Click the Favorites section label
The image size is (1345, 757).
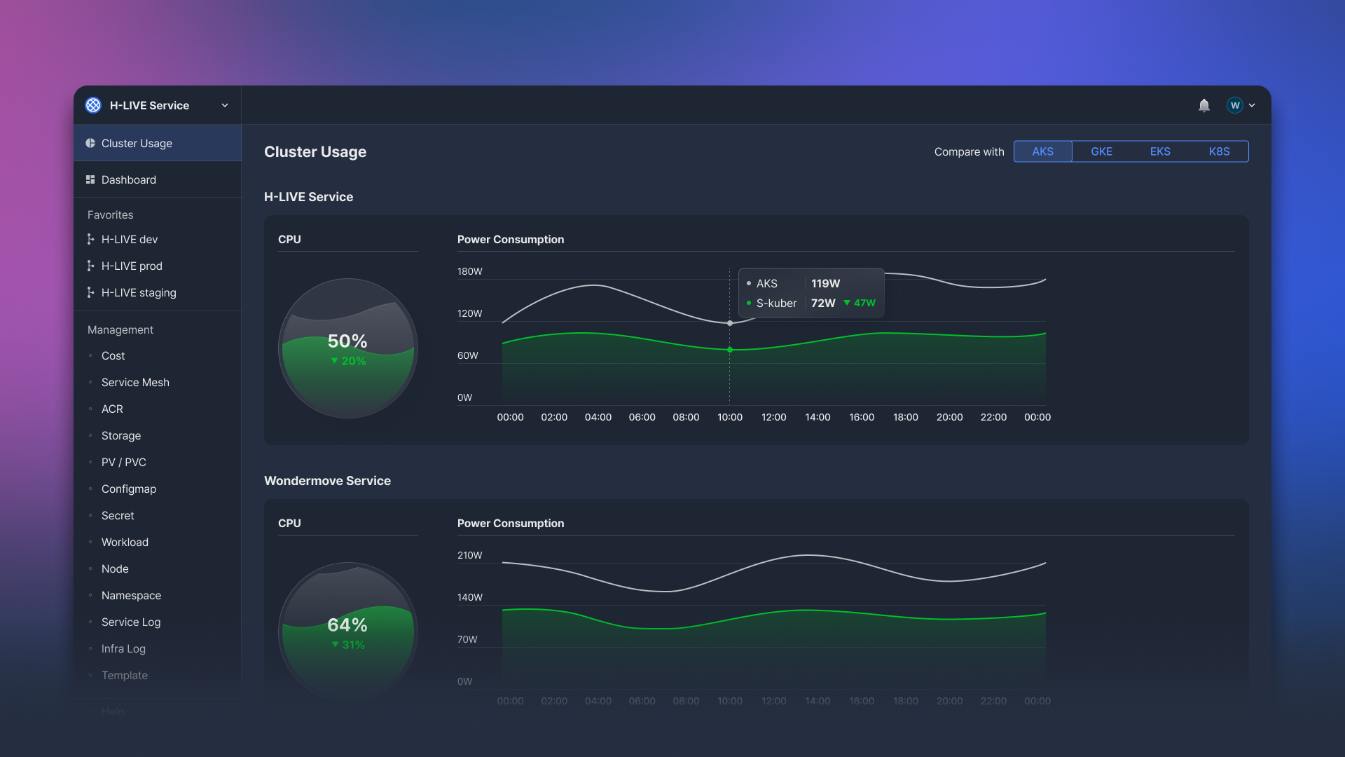tap(110, 214)
